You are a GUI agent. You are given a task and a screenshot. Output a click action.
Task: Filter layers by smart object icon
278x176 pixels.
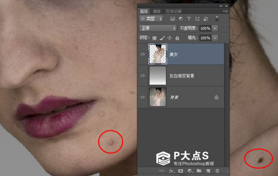[206, 19]
